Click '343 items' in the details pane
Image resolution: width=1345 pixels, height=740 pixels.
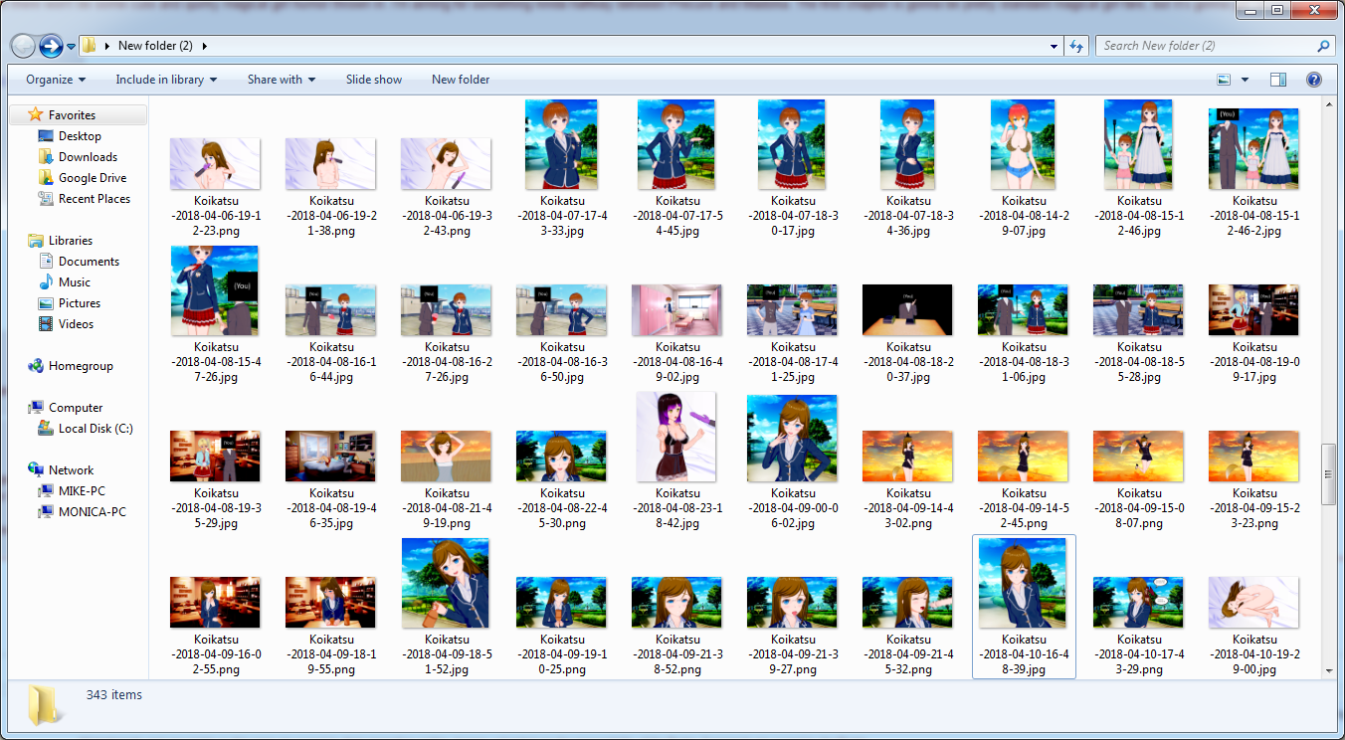(114, 695)
